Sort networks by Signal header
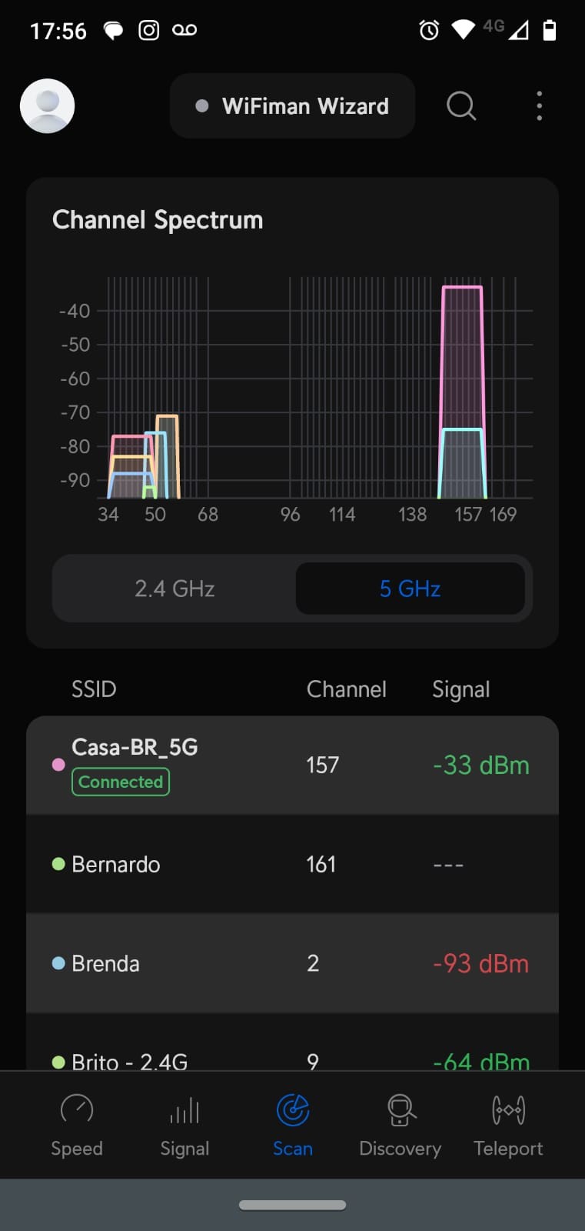 pyautogui.click(x=460, y=689)
